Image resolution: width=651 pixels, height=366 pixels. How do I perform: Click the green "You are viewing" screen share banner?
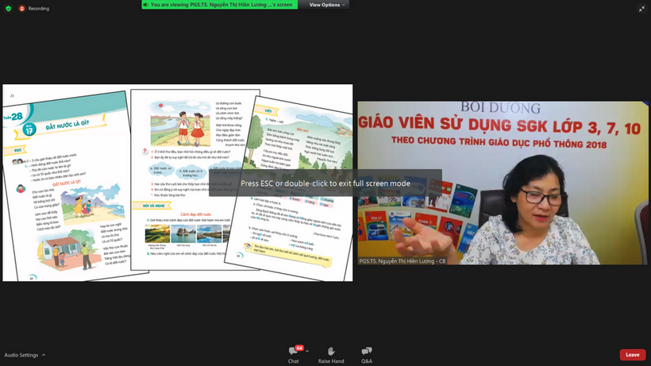219,5
